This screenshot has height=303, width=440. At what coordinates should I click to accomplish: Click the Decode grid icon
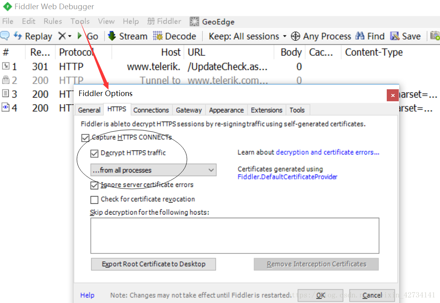(x=158, y=36)
